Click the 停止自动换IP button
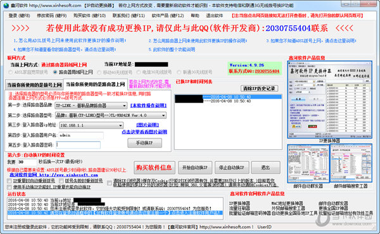The width and height of the screenshot is (380, 234). pyautogui.click(x=232, y=168)
